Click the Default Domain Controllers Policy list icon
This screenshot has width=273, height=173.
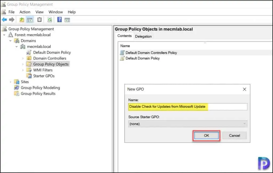pos(122,53)
